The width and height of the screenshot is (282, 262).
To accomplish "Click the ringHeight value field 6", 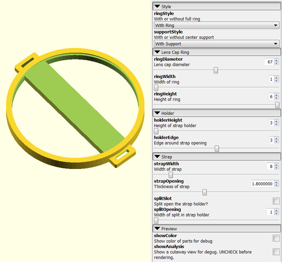I will (x=271, y=96).
